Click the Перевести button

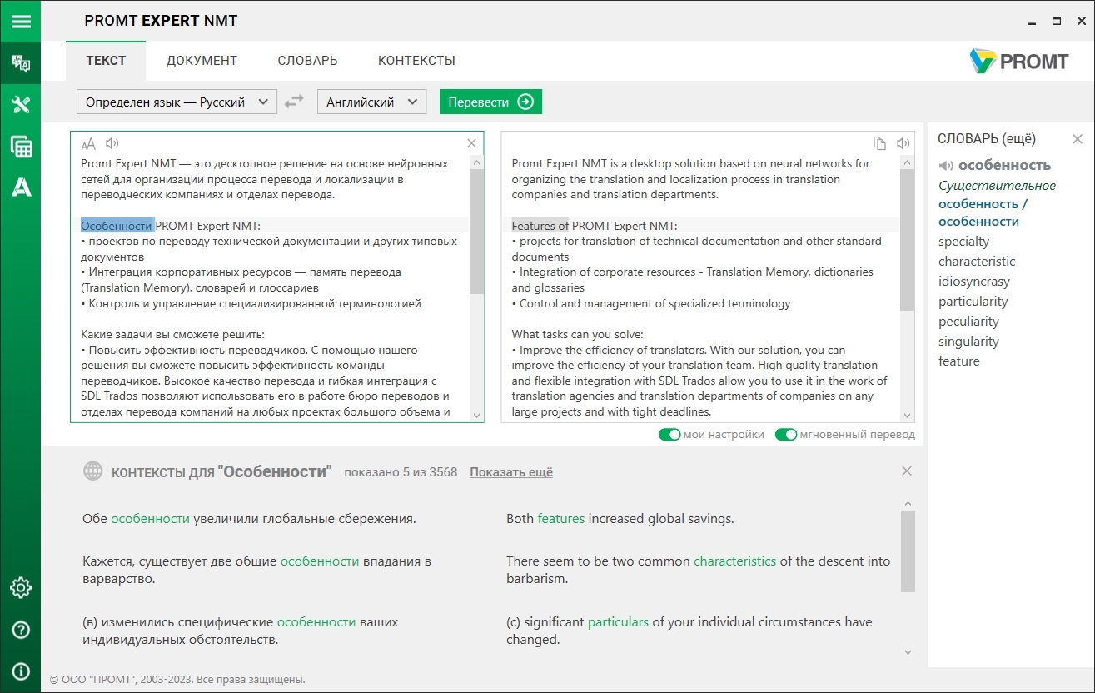[490, 102]
